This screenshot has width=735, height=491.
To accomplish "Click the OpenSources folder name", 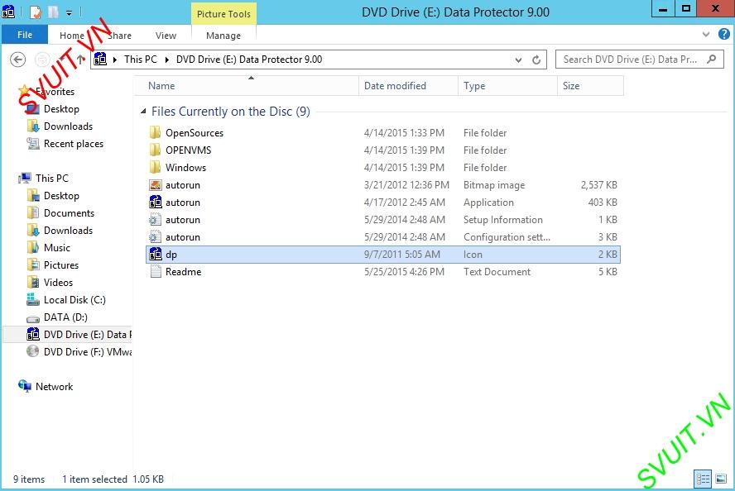I will pos(195,132).
